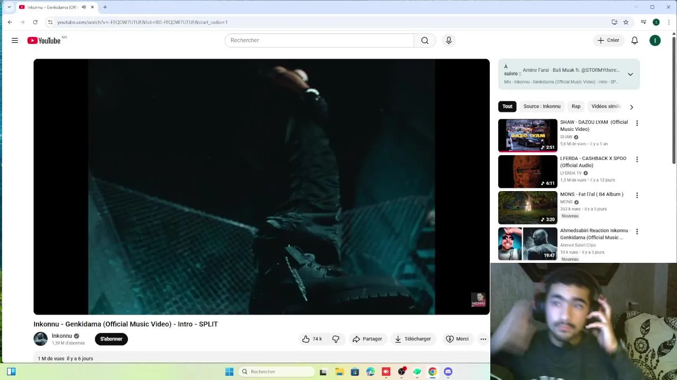Viewport: 677px width, 380px height.
Task: Click the channel watermark in video corner
Action: pos(478,299)
